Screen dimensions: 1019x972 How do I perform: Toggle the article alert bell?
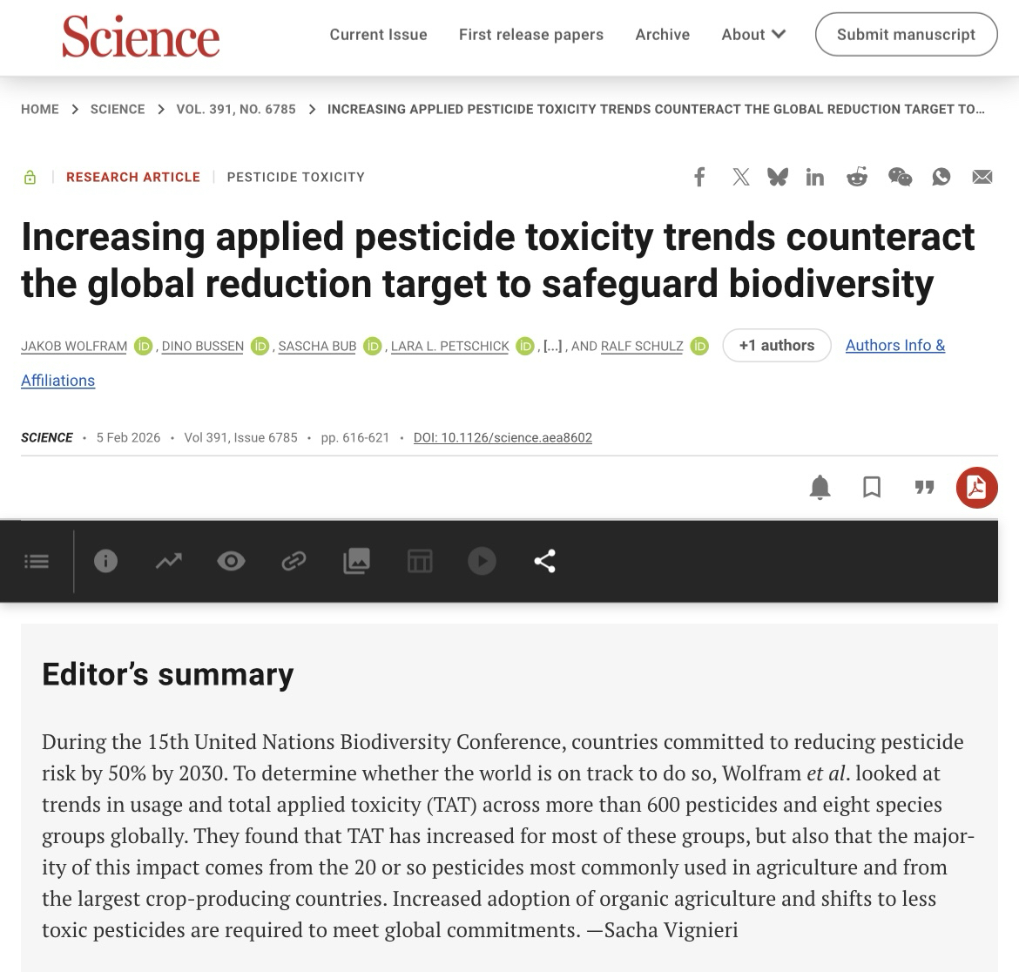point(820,488)
